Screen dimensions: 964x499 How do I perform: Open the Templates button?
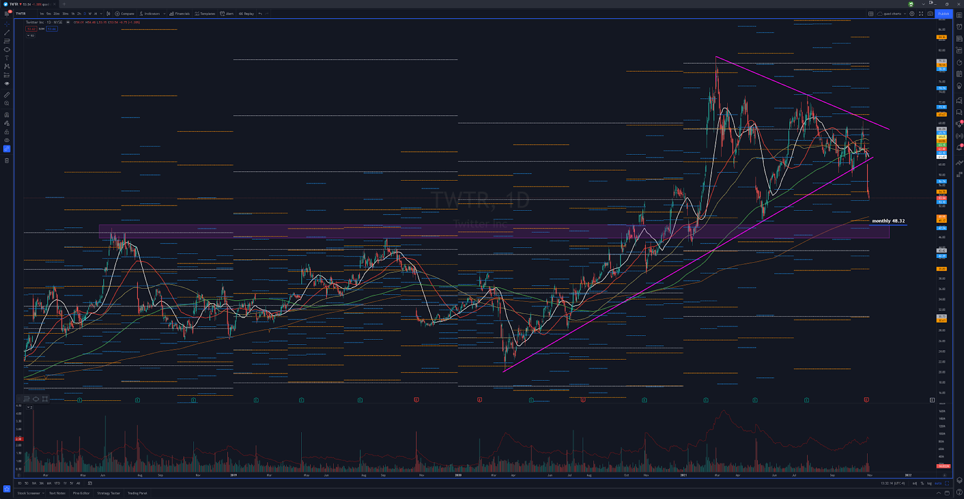[205, 13]
